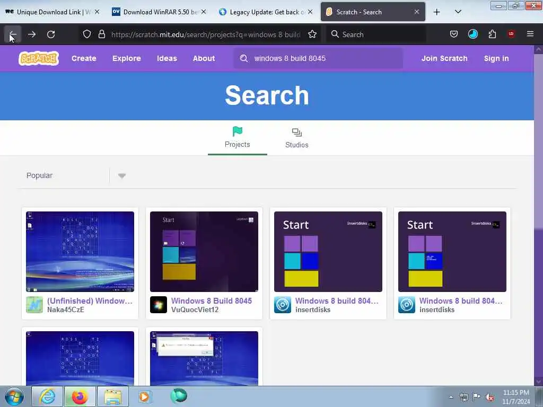Close the Scratch - Search tab
Image resolution: width=543 pixels, height=407 pixels.
417,12
